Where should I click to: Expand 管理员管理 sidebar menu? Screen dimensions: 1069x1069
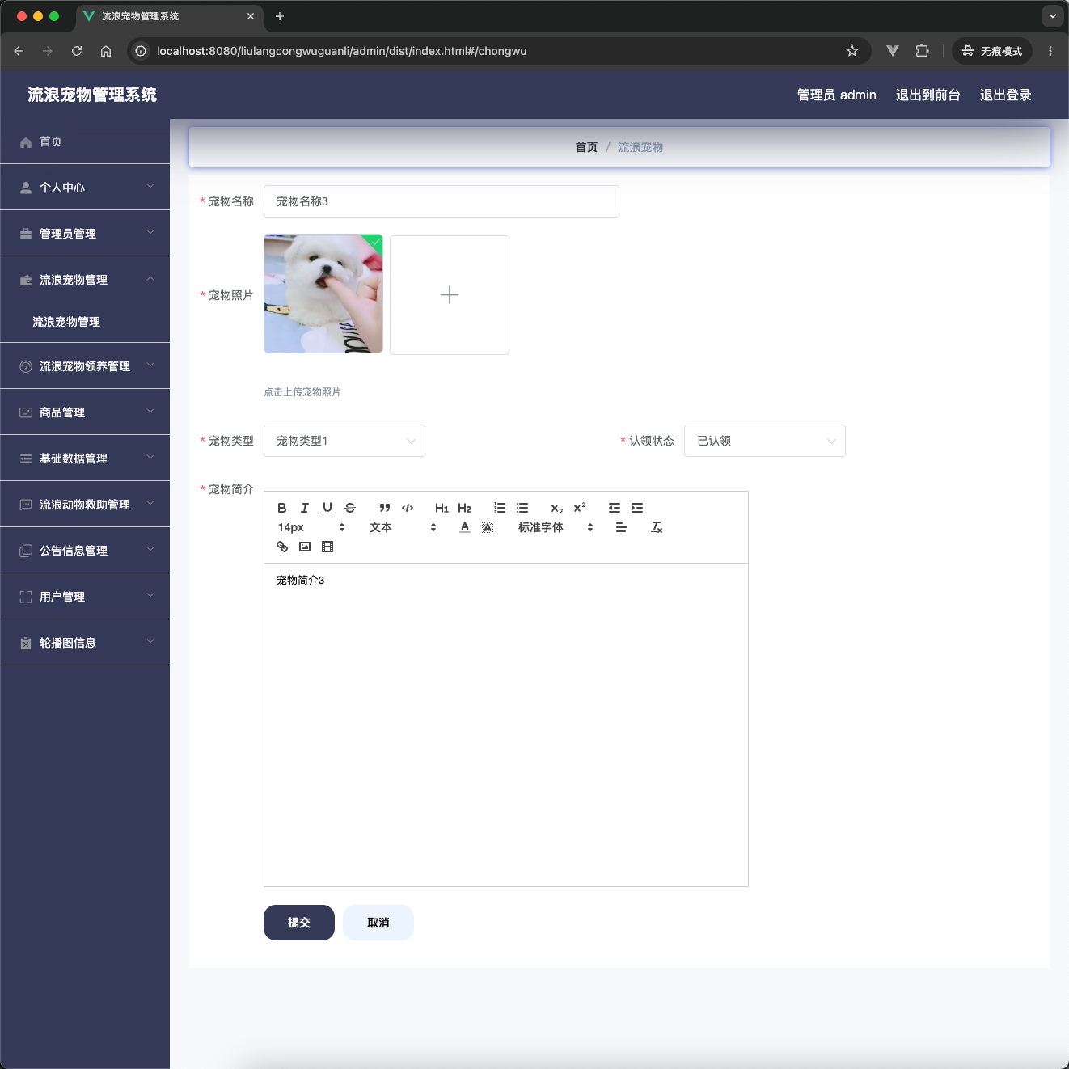coord(85,234)
